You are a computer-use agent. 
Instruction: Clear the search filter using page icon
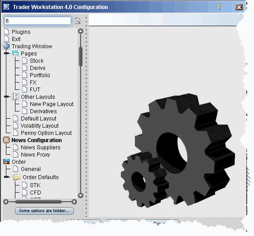[x=77, y=21]
